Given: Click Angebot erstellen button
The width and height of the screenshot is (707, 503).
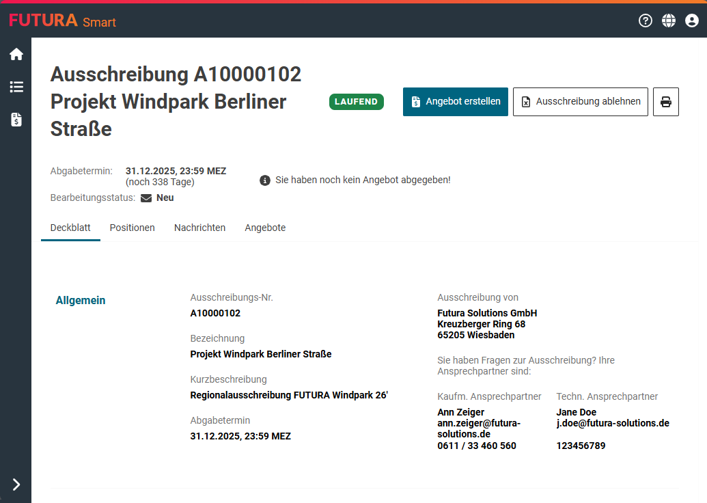Looking at the screenshot, I should coord(455,102).
